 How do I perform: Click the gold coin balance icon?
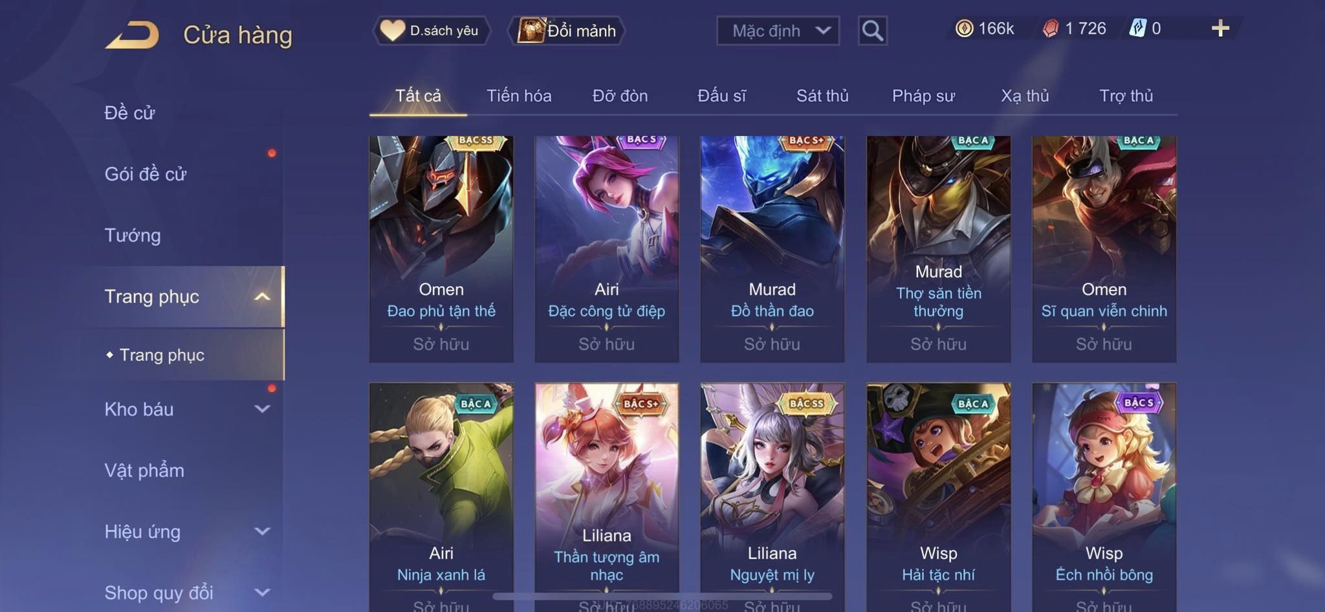click(x=964, y=28)
